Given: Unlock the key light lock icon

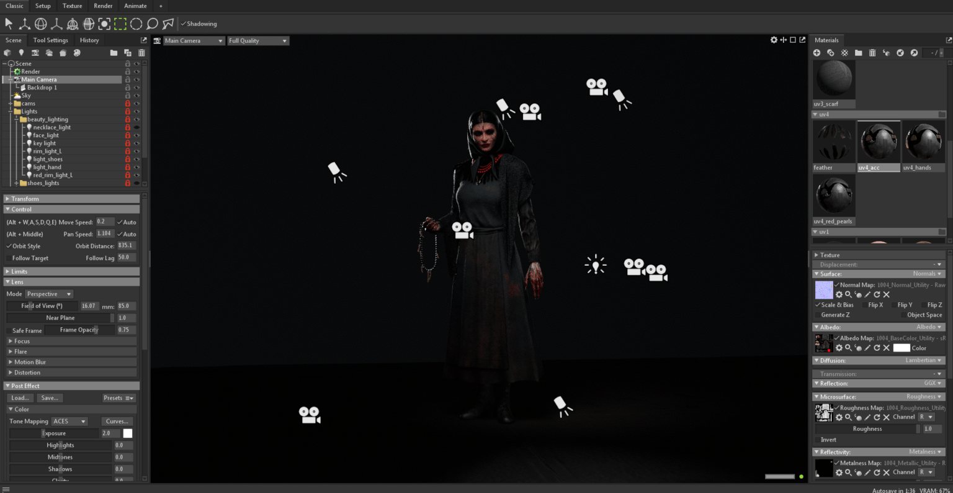Looking at the screenshot, I should (x=128, y=143).
